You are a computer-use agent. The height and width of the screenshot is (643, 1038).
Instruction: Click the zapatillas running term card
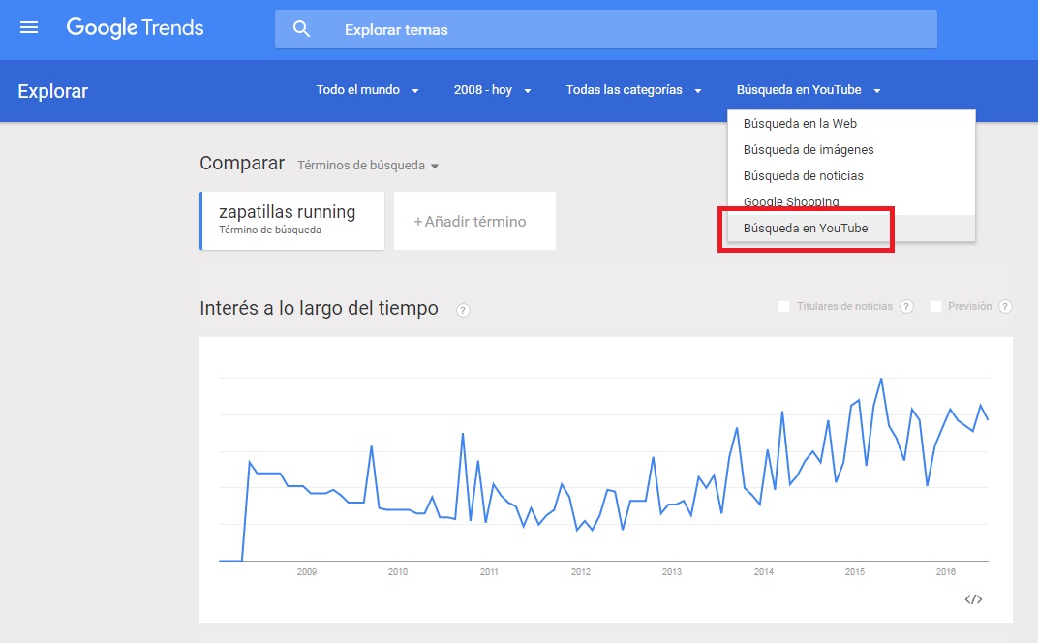click(292, 221)
